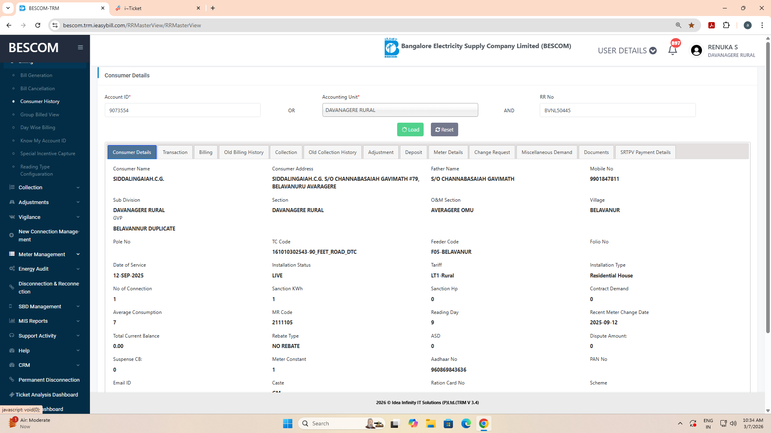Toggle the hamburger sidebar menu icon
This screenshot has width=771, height=433.
80,47
